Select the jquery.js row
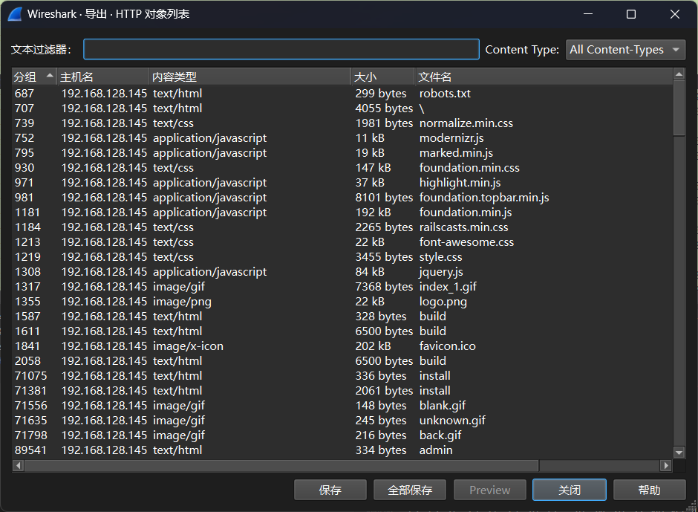This screenshot has height=512, width=698. 342,272
